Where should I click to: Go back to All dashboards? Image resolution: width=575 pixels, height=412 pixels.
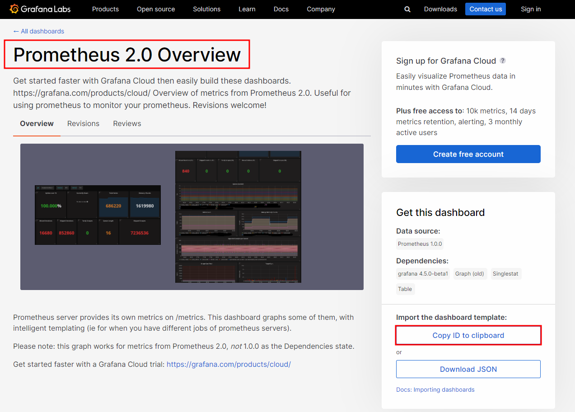tap(38, 31)
